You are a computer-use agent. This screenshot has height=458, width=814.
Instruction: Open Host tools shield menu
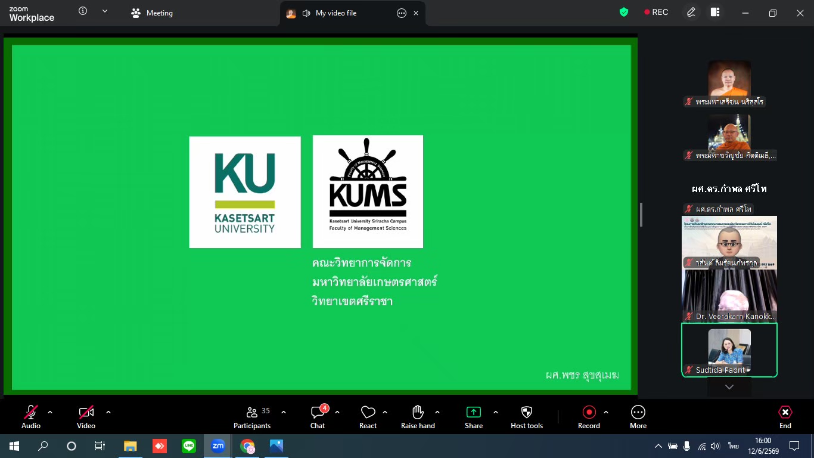(527, 417)
